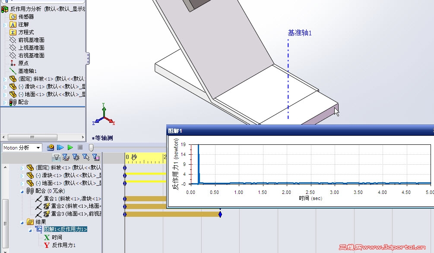Image resolution: width=434 pixels, height=253 pixels.
Task: Collapse the 图解1<反作用力1> node
Action: pos(31,230)
